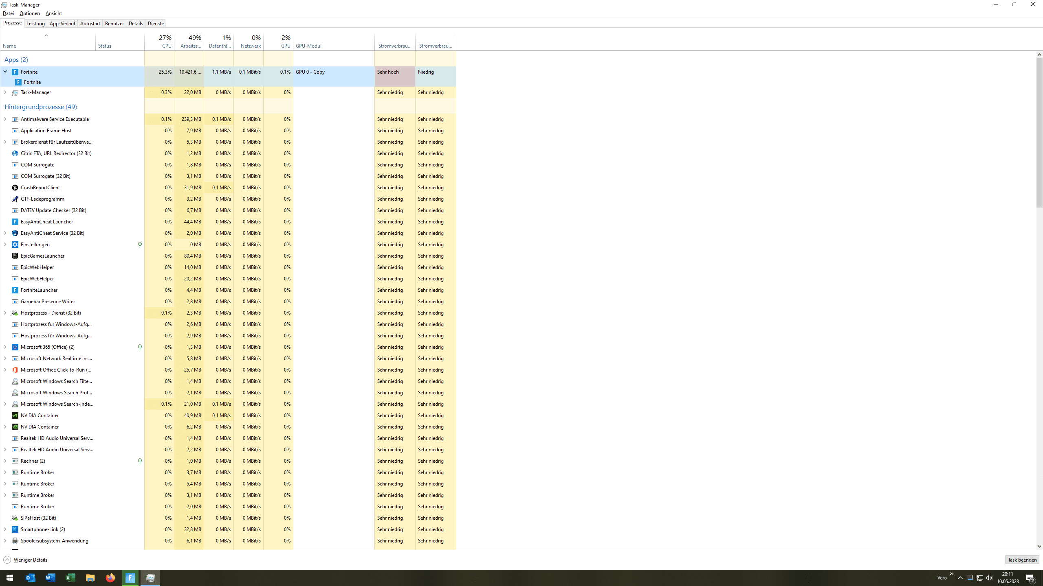
Task: Expand Microsoft 365 (Office) (2)
Action: tap(5, 347)
